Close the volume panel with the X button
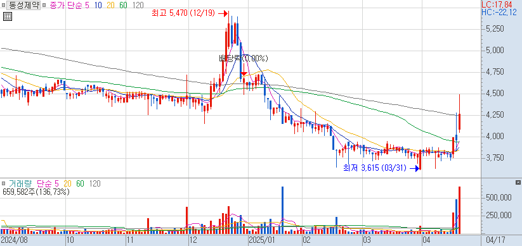 [x=518, y=183]
